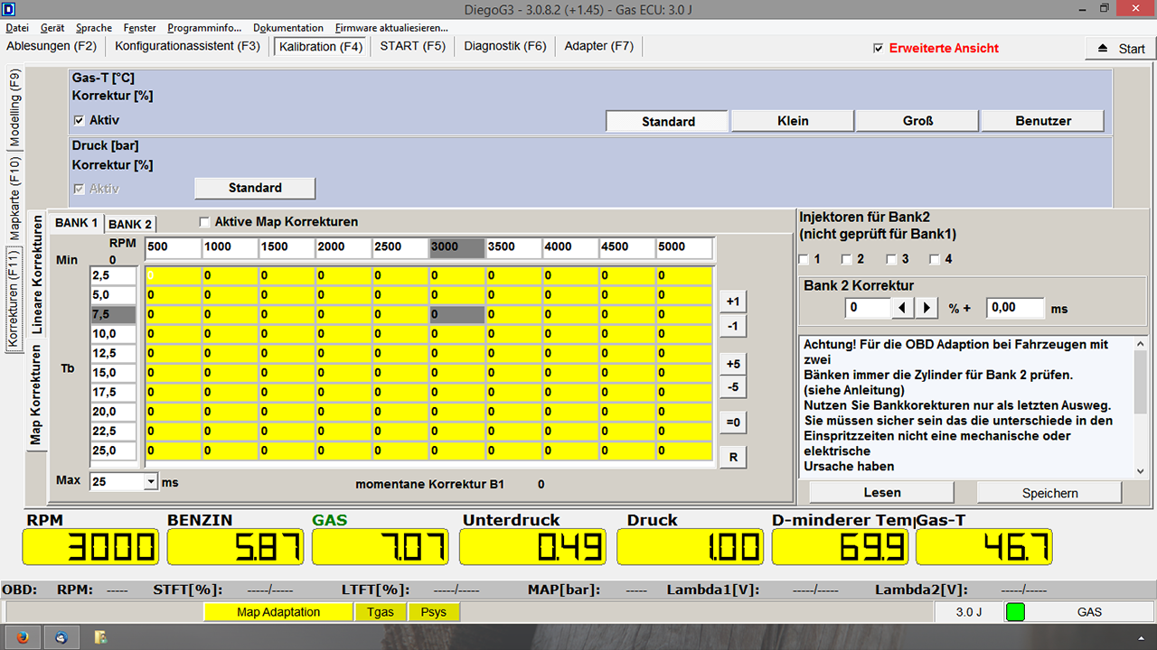Click the Bank 2 ms input field
Image resolution: width=1157 pixels, height=650 pixels.
coord(1014,308)
